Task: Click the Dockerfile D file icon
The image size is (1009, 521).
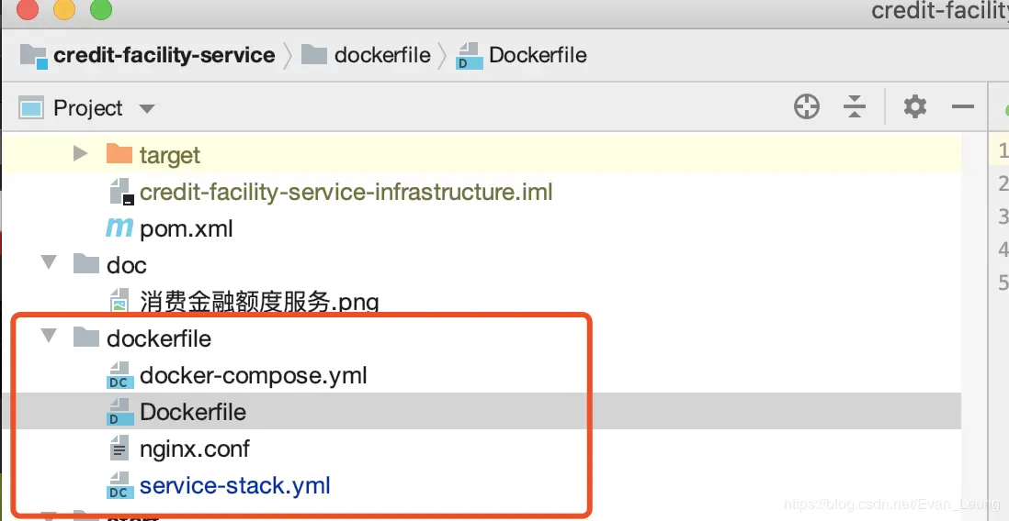Action: (119, 412)
